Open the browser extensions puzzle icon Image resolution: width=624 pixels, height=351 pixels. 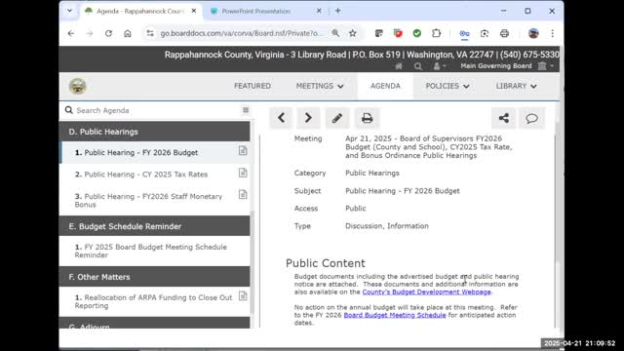click(x=436, y=33)
